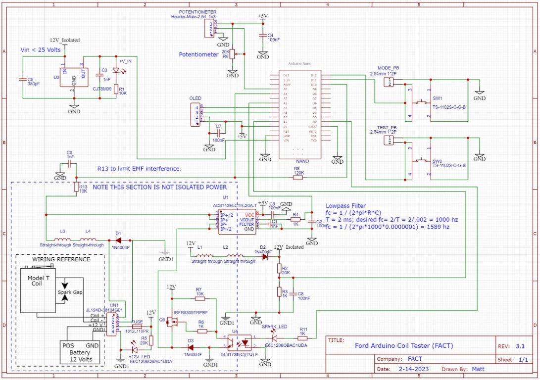The width and height of the screenshot is (540, 380).
Task: Select the D1 1N4004F diode
Action: [118, 240]
